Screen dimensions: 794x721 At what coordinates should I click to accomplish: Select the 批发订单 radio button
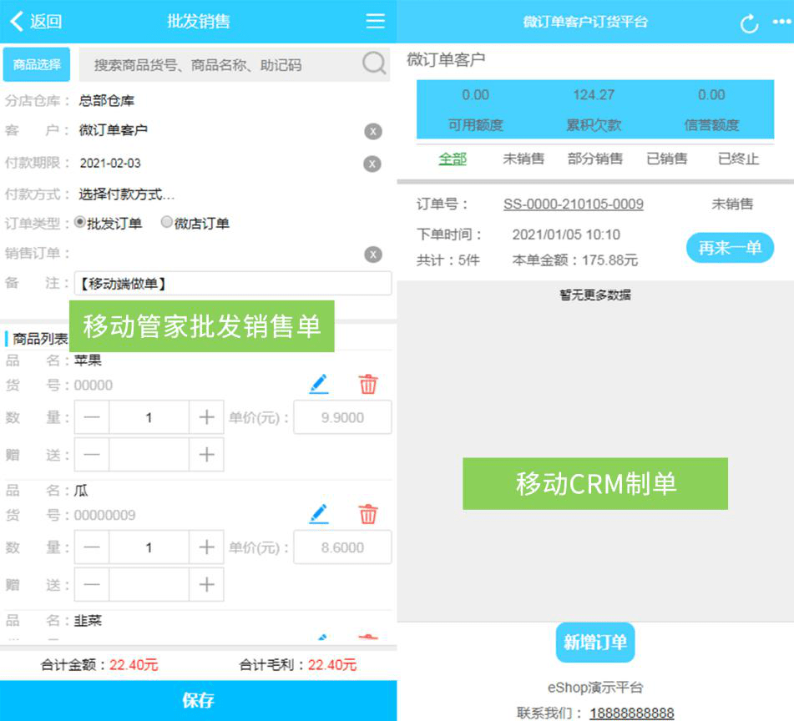(x=80, y=223)
